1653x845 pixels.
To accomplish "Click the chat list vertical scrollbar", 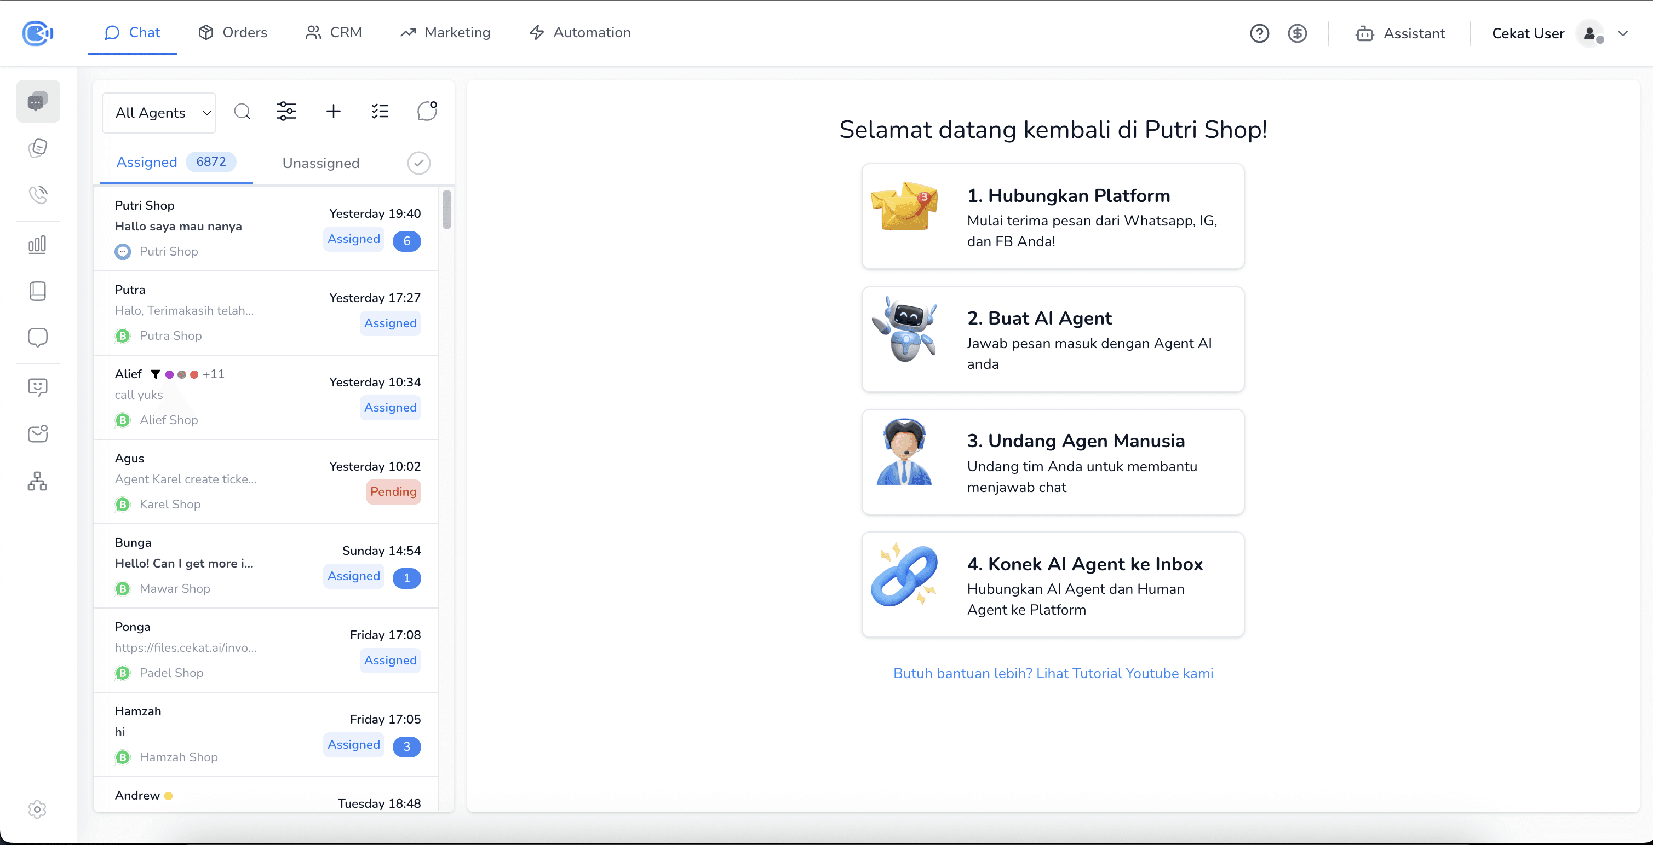I will pos(446,210).
